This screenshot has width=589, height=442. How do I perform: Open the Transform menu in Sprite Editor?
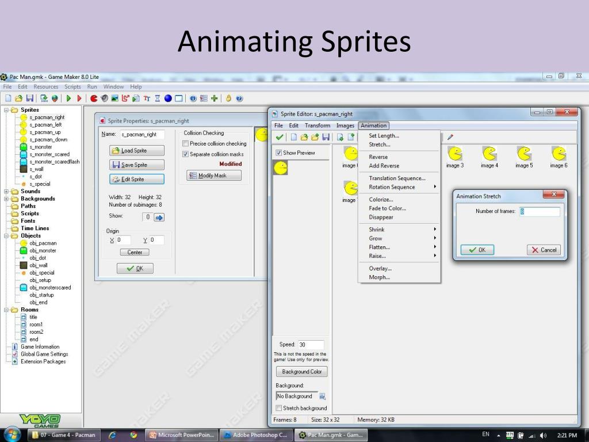pyautogui.click(x=318, y=125)
